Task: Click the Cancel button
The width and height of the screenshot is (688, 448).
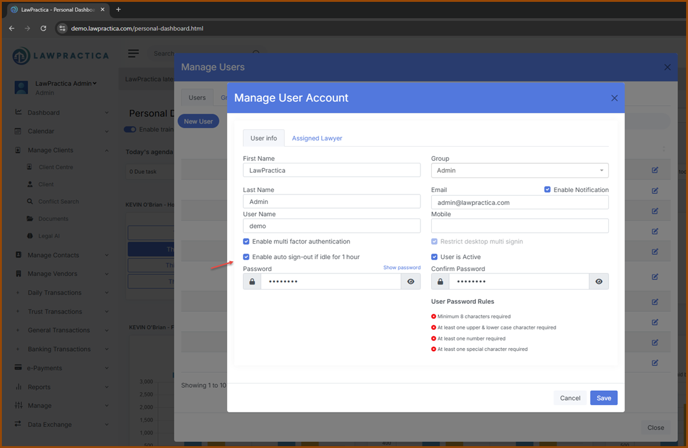Action: pyautogui.click(x=570, y=398)
